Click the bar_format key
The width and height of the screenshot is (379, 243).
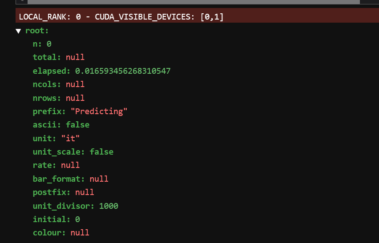click(59, 179)
